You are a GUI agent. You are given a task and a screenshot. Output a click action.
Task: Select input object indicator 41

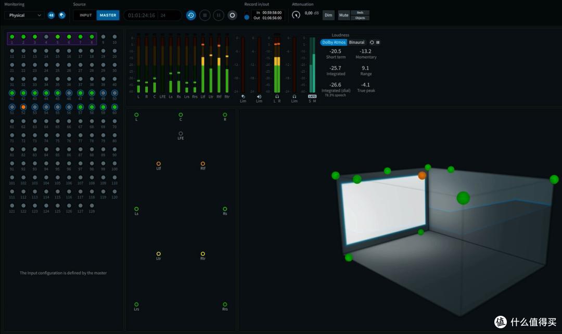click(x=12, y=93)
